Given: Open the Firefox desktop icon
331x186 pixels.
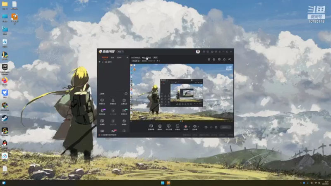Looking at the screenshot, I should click(5, 81).
